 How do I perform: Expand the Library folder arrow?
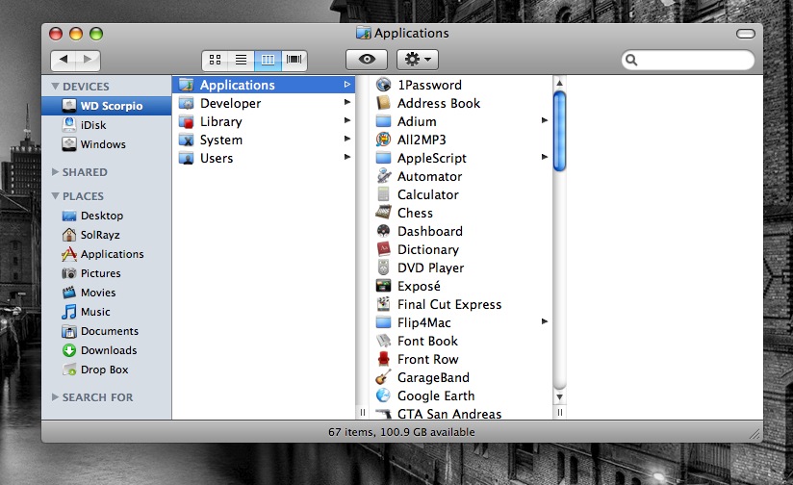click(346, 120)
